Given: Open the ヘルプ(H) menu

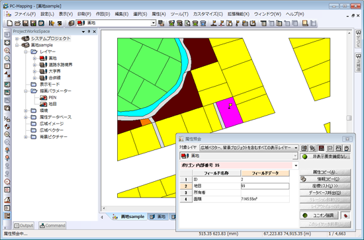Looking at the screenshot, I should tap(295, 14).
